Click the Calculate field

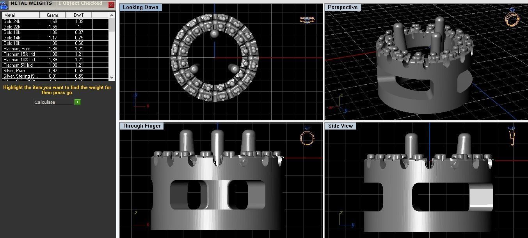[x=54, y=102]
